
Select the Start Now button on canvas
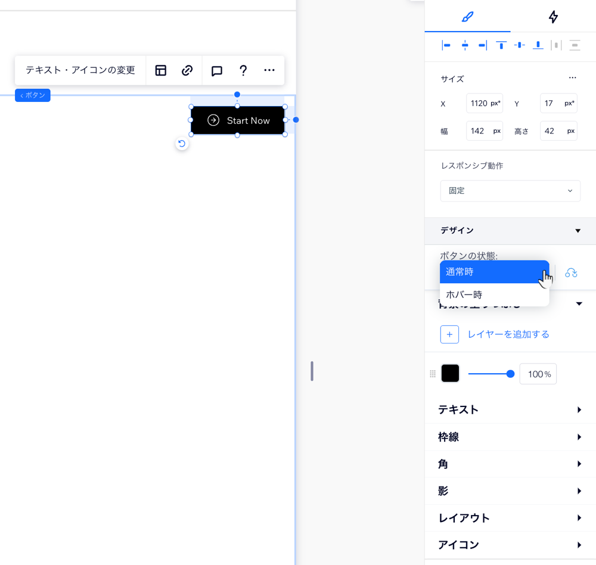coord(238,120)
